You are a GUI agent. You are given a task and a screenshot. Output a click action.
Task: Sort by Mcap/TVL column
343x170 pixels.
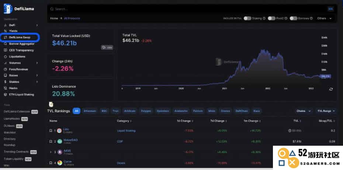pos(327,121)
